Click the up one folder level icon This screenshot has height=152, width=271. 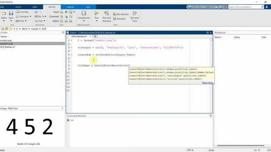[3, 29]
